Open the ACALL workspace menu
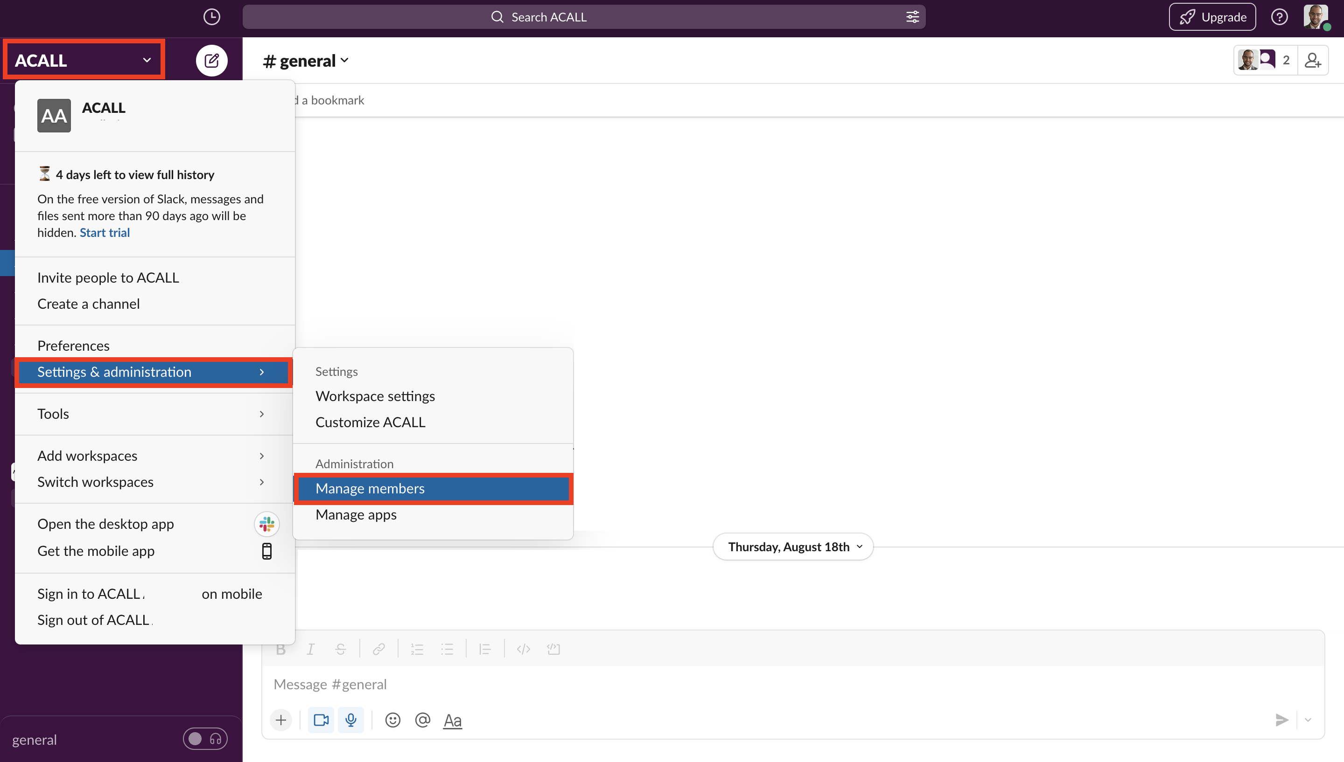This screenshot has height=762, width=1344. 84,60
